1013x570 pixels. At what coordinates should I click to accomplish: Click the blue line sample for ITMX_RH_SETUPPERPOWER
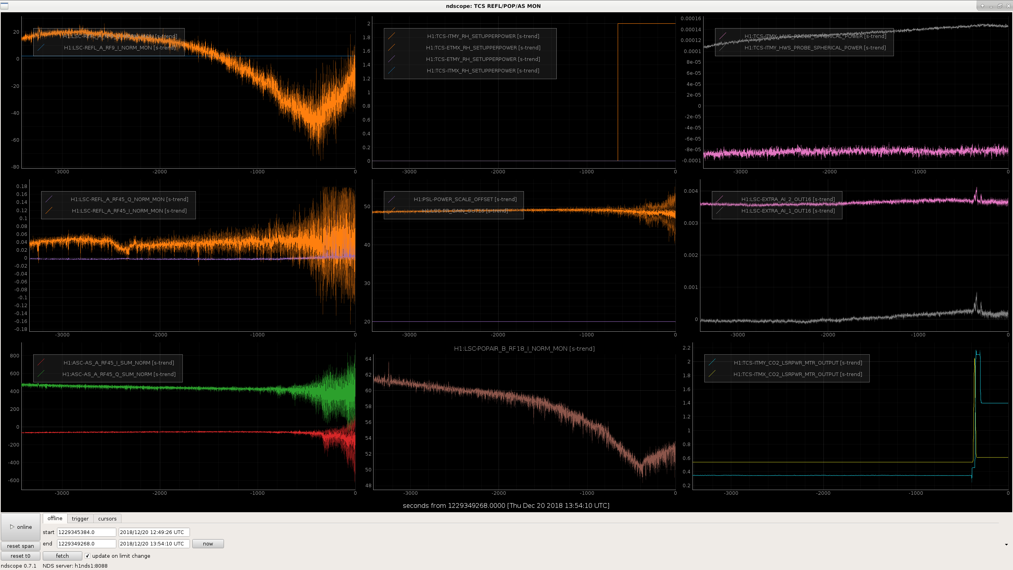[391, 70]
